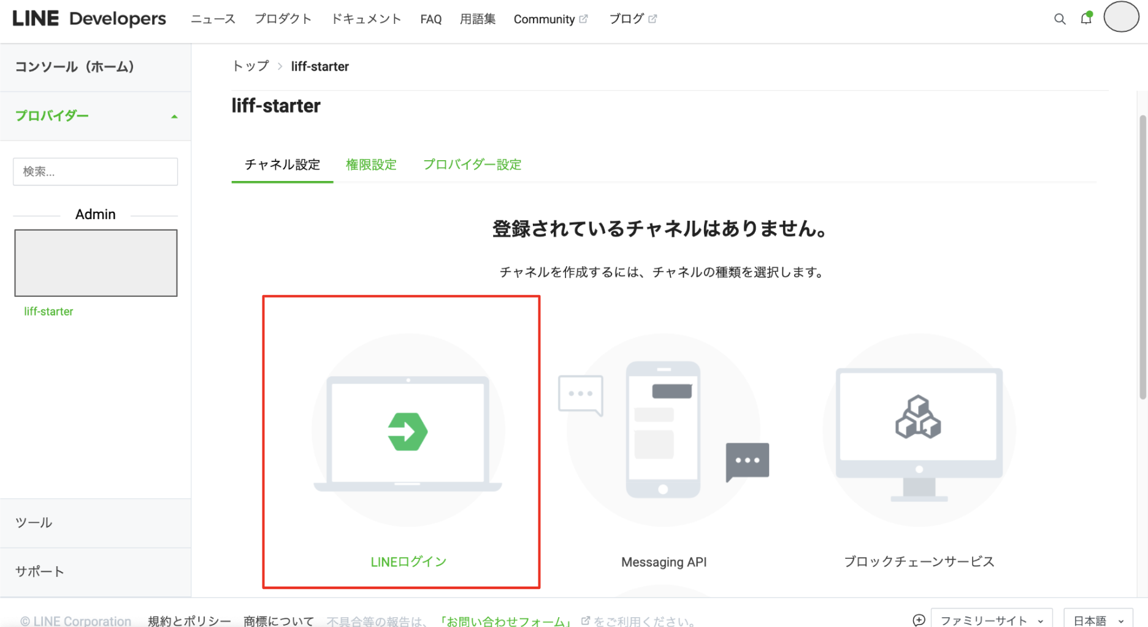Switch to the プロバイダー設定 tab
The width and height of the screenshot is (1148, 627).
coord(472,164)
